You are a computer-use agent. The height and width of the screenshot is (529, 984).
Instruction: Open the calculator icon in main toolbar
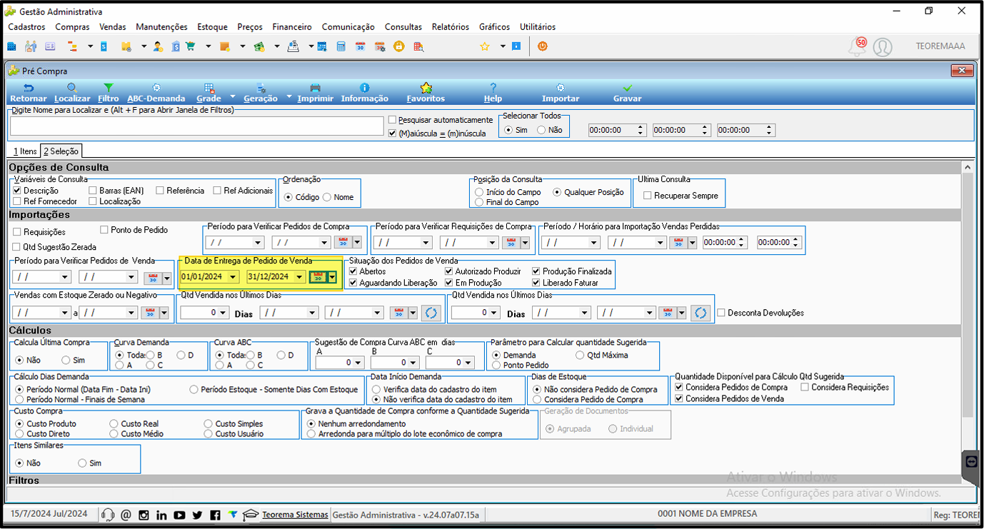(x=341, y=46)
